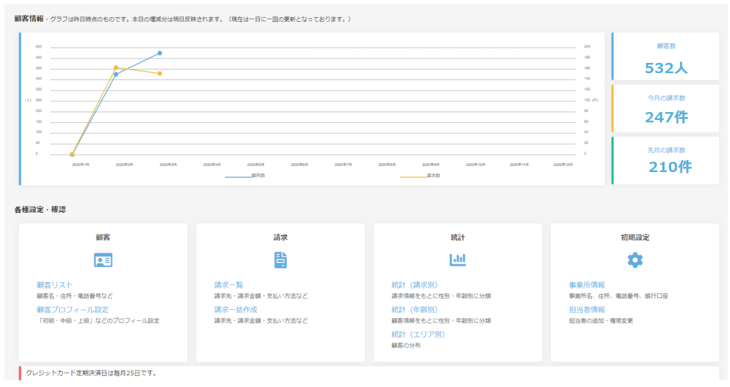
Task: Toggle 顧客数 series in chart legend
Action: (x=246, y=175)
